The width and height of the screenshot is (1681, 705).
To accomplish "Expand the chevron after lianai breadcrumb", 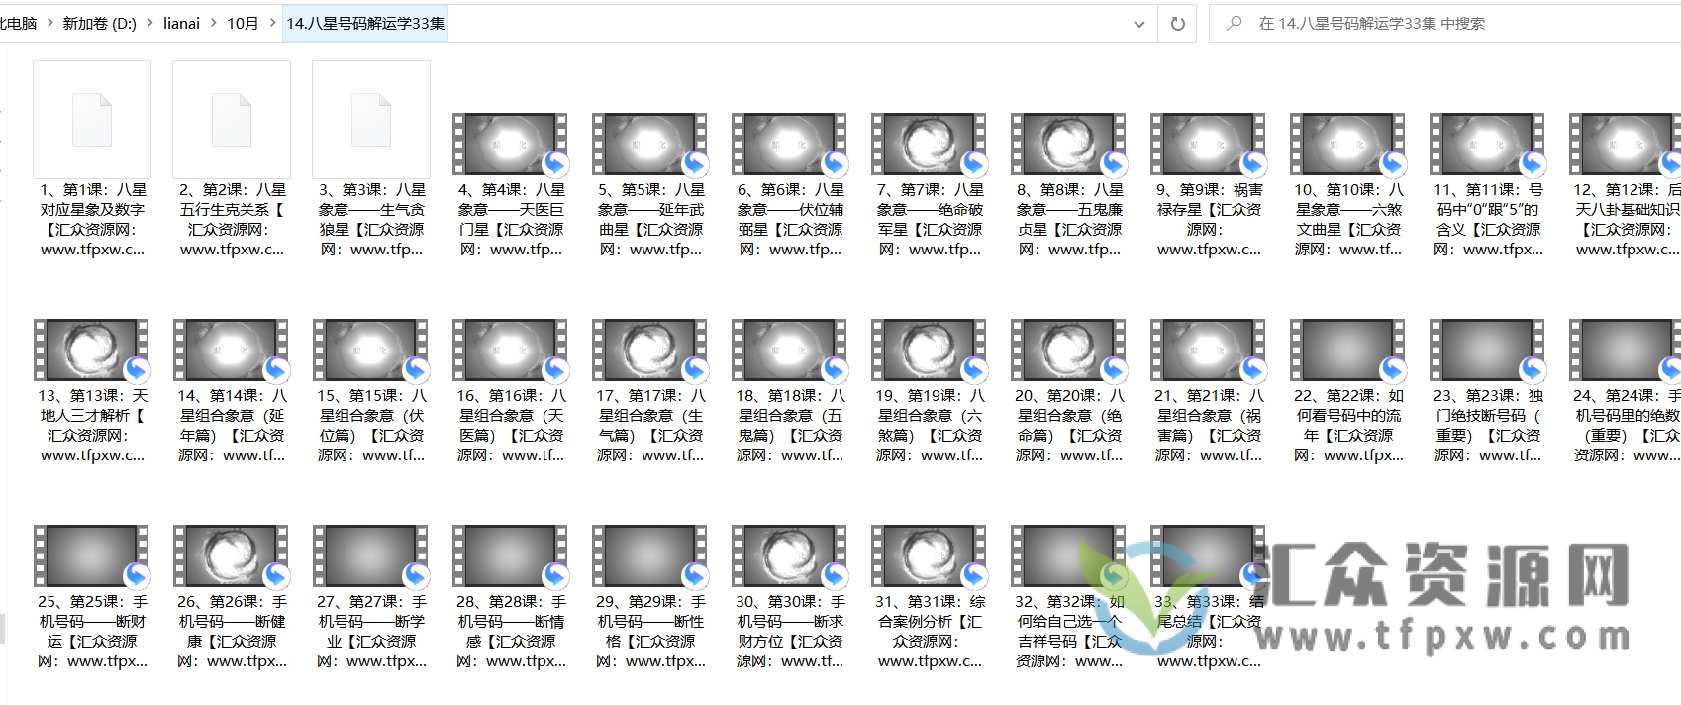I will point(213,24).
